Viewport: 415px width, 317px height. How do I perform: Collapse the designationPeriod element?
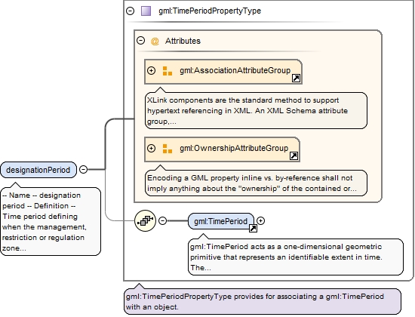point(83,170)
